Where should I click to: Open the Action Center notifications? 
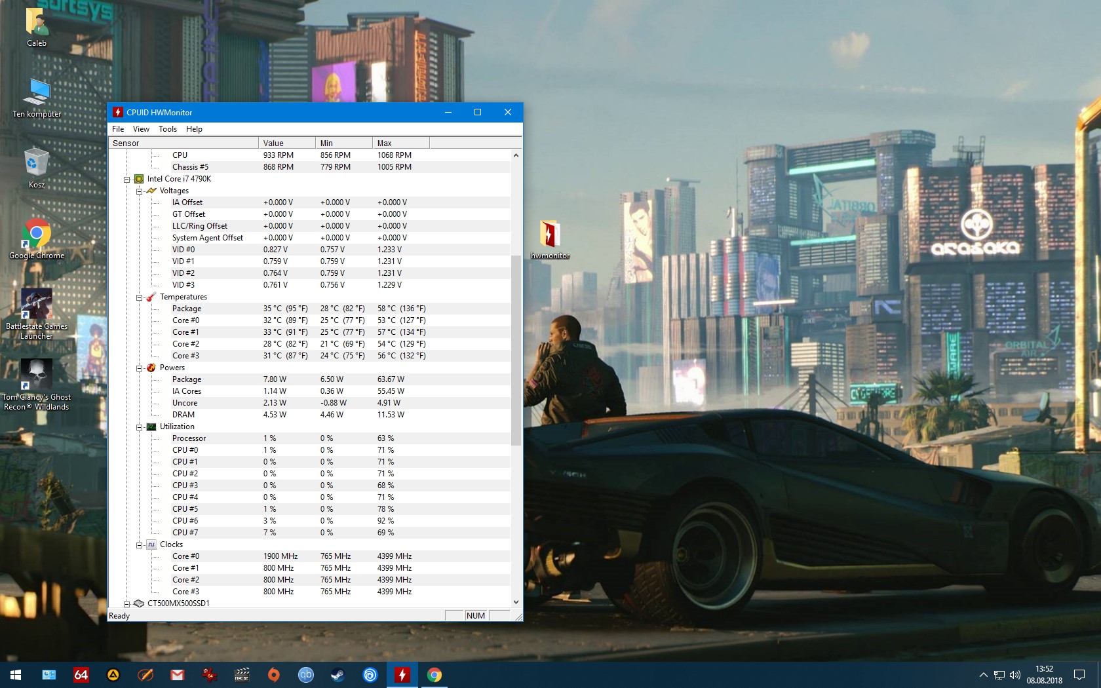(1079, 675)
